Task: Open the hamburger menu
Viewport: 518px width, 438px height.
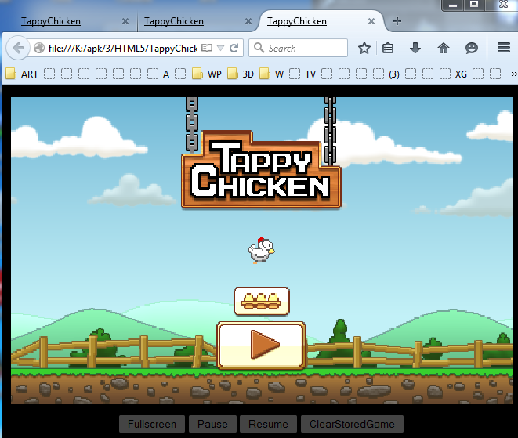Action: (504, 48)
